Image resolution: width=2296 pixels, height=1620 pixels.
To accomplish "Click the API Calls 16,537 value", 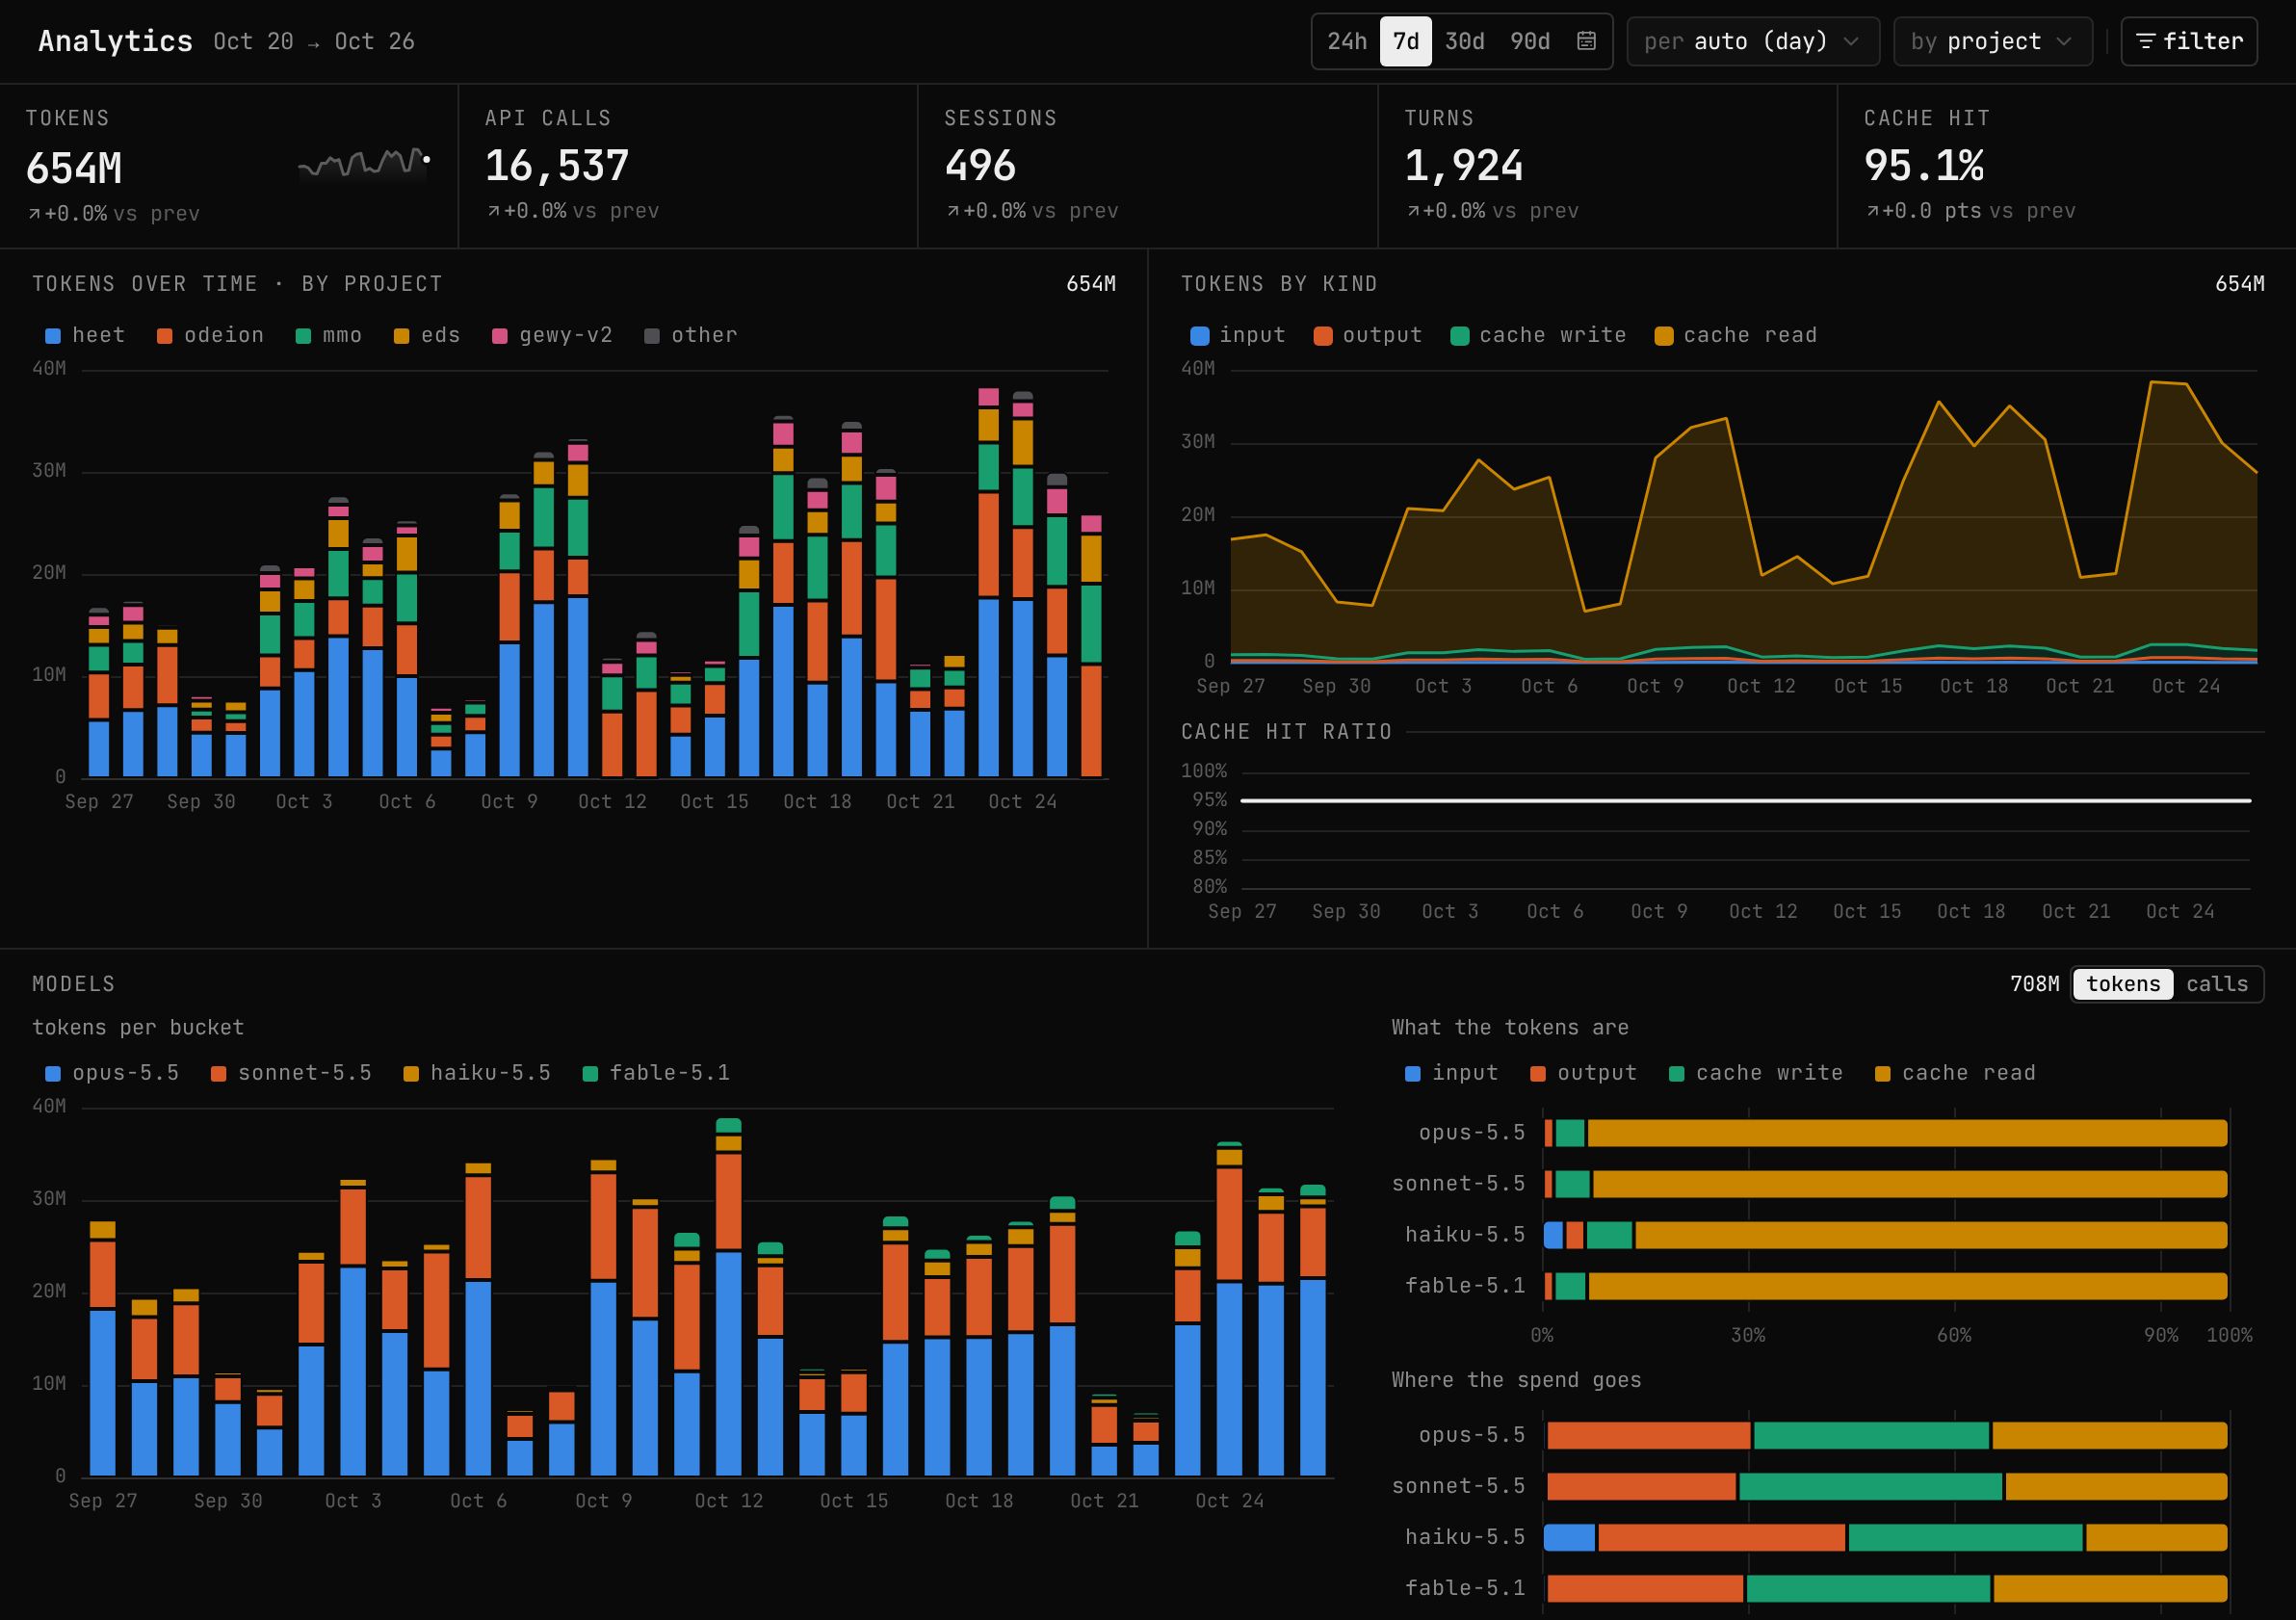I will click(557, 166).
